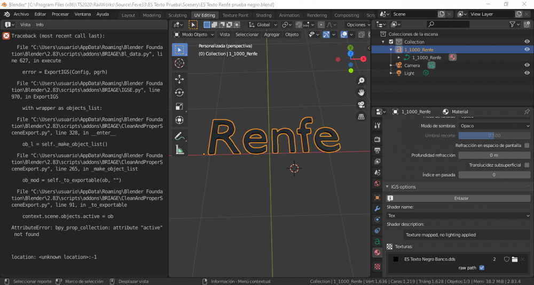This screenshot has width=534, height=285.
Task: Select the Annotate tool
Action: point(179,136)
